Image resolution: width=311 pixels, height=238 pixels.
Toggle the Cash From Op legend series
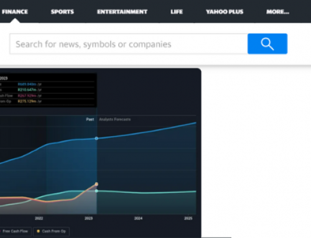(x=52, y=231)
